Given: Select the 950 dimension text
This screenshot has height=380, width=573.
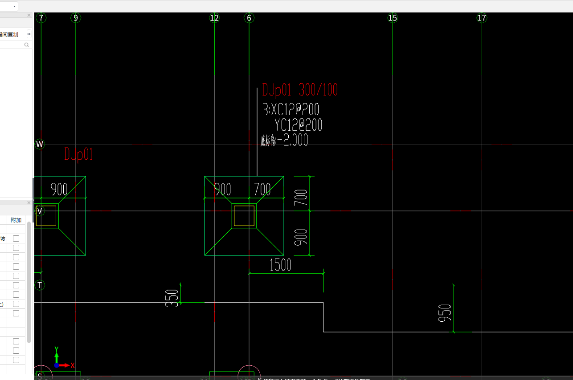Looking at the screenshot, I should pos(446,312).
